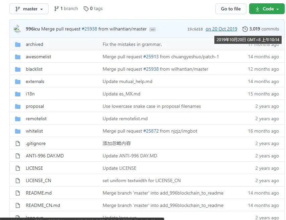Open the whitelist folder

tap(34, 131)
